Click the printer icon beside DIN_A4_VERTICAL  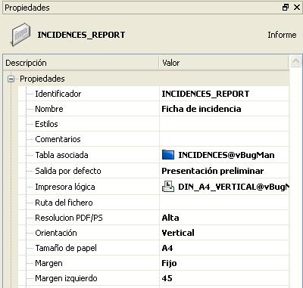[168, 187]
